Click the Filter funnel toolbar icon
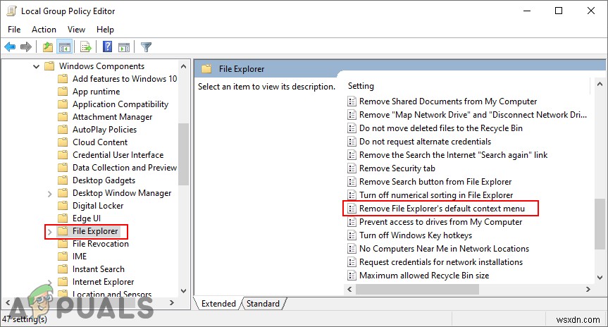This screenshot has width=608, height=327. click(x=146, y=47)
